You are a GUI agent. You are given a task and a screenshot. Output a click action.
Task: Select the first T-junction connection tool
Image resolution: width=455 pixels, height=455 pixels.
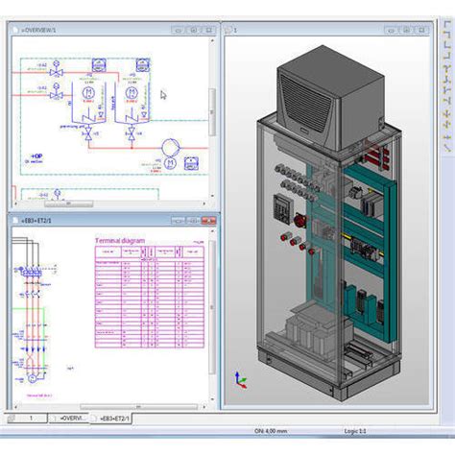coord(447,68)
